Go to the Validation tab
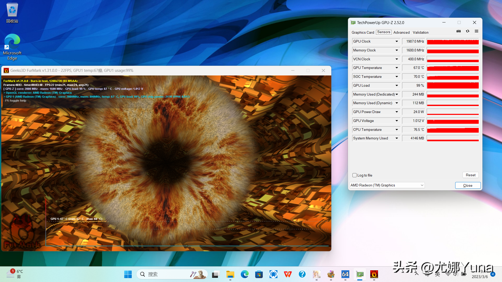This screenshot has height=282, width=502. (x=420, y=32)
